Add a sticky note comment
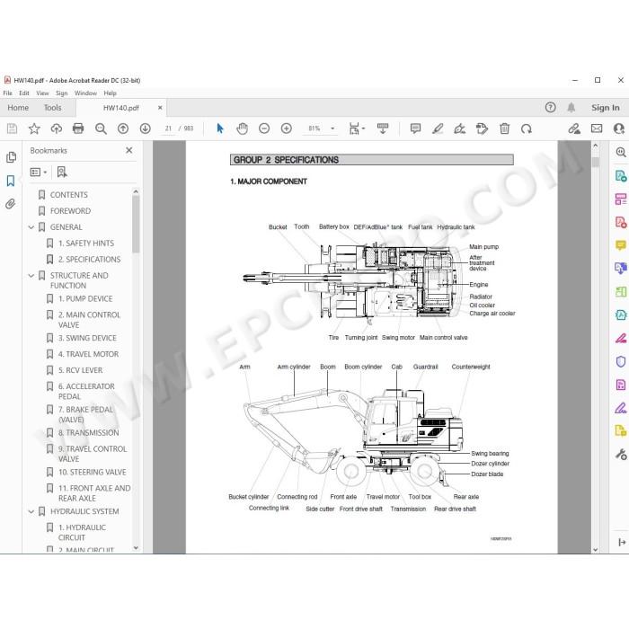This screenshot has width=629, height=629. [415, 128]
